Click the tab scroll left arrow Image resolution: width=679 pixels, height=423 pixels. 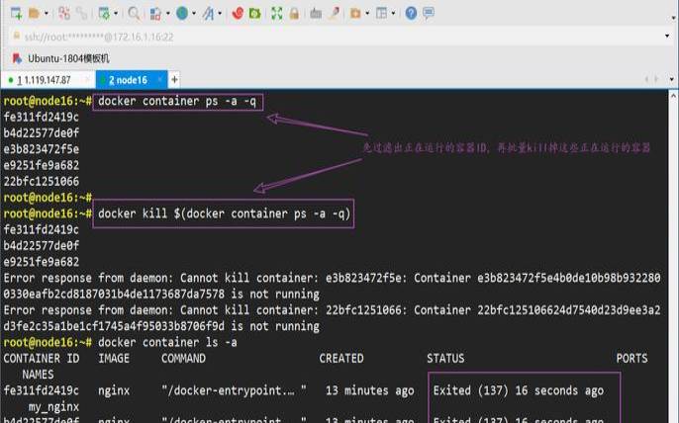click(646, 79)
